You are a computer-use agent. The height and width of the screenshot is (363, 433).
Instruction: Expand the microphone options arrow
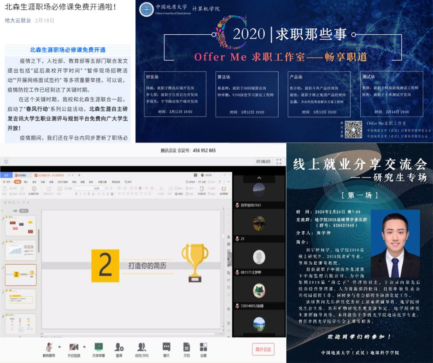[59, 346]
